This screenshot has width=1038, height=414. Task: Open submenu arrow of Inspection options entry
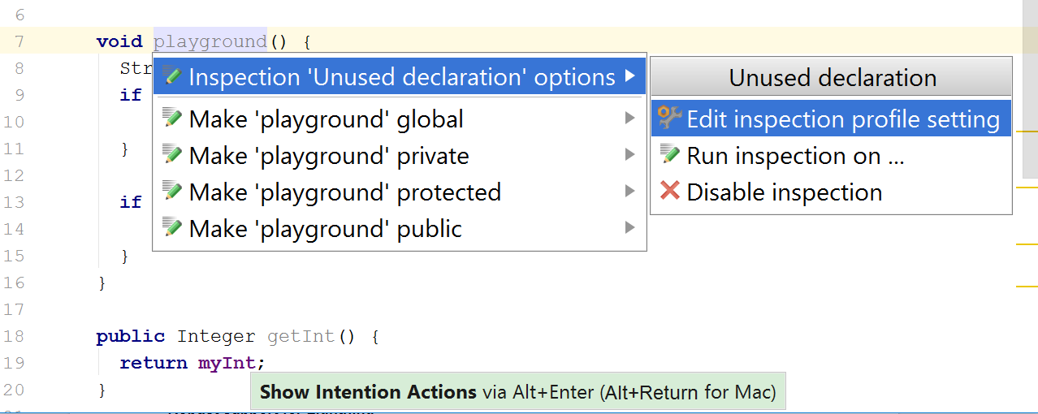click(630, 76)
